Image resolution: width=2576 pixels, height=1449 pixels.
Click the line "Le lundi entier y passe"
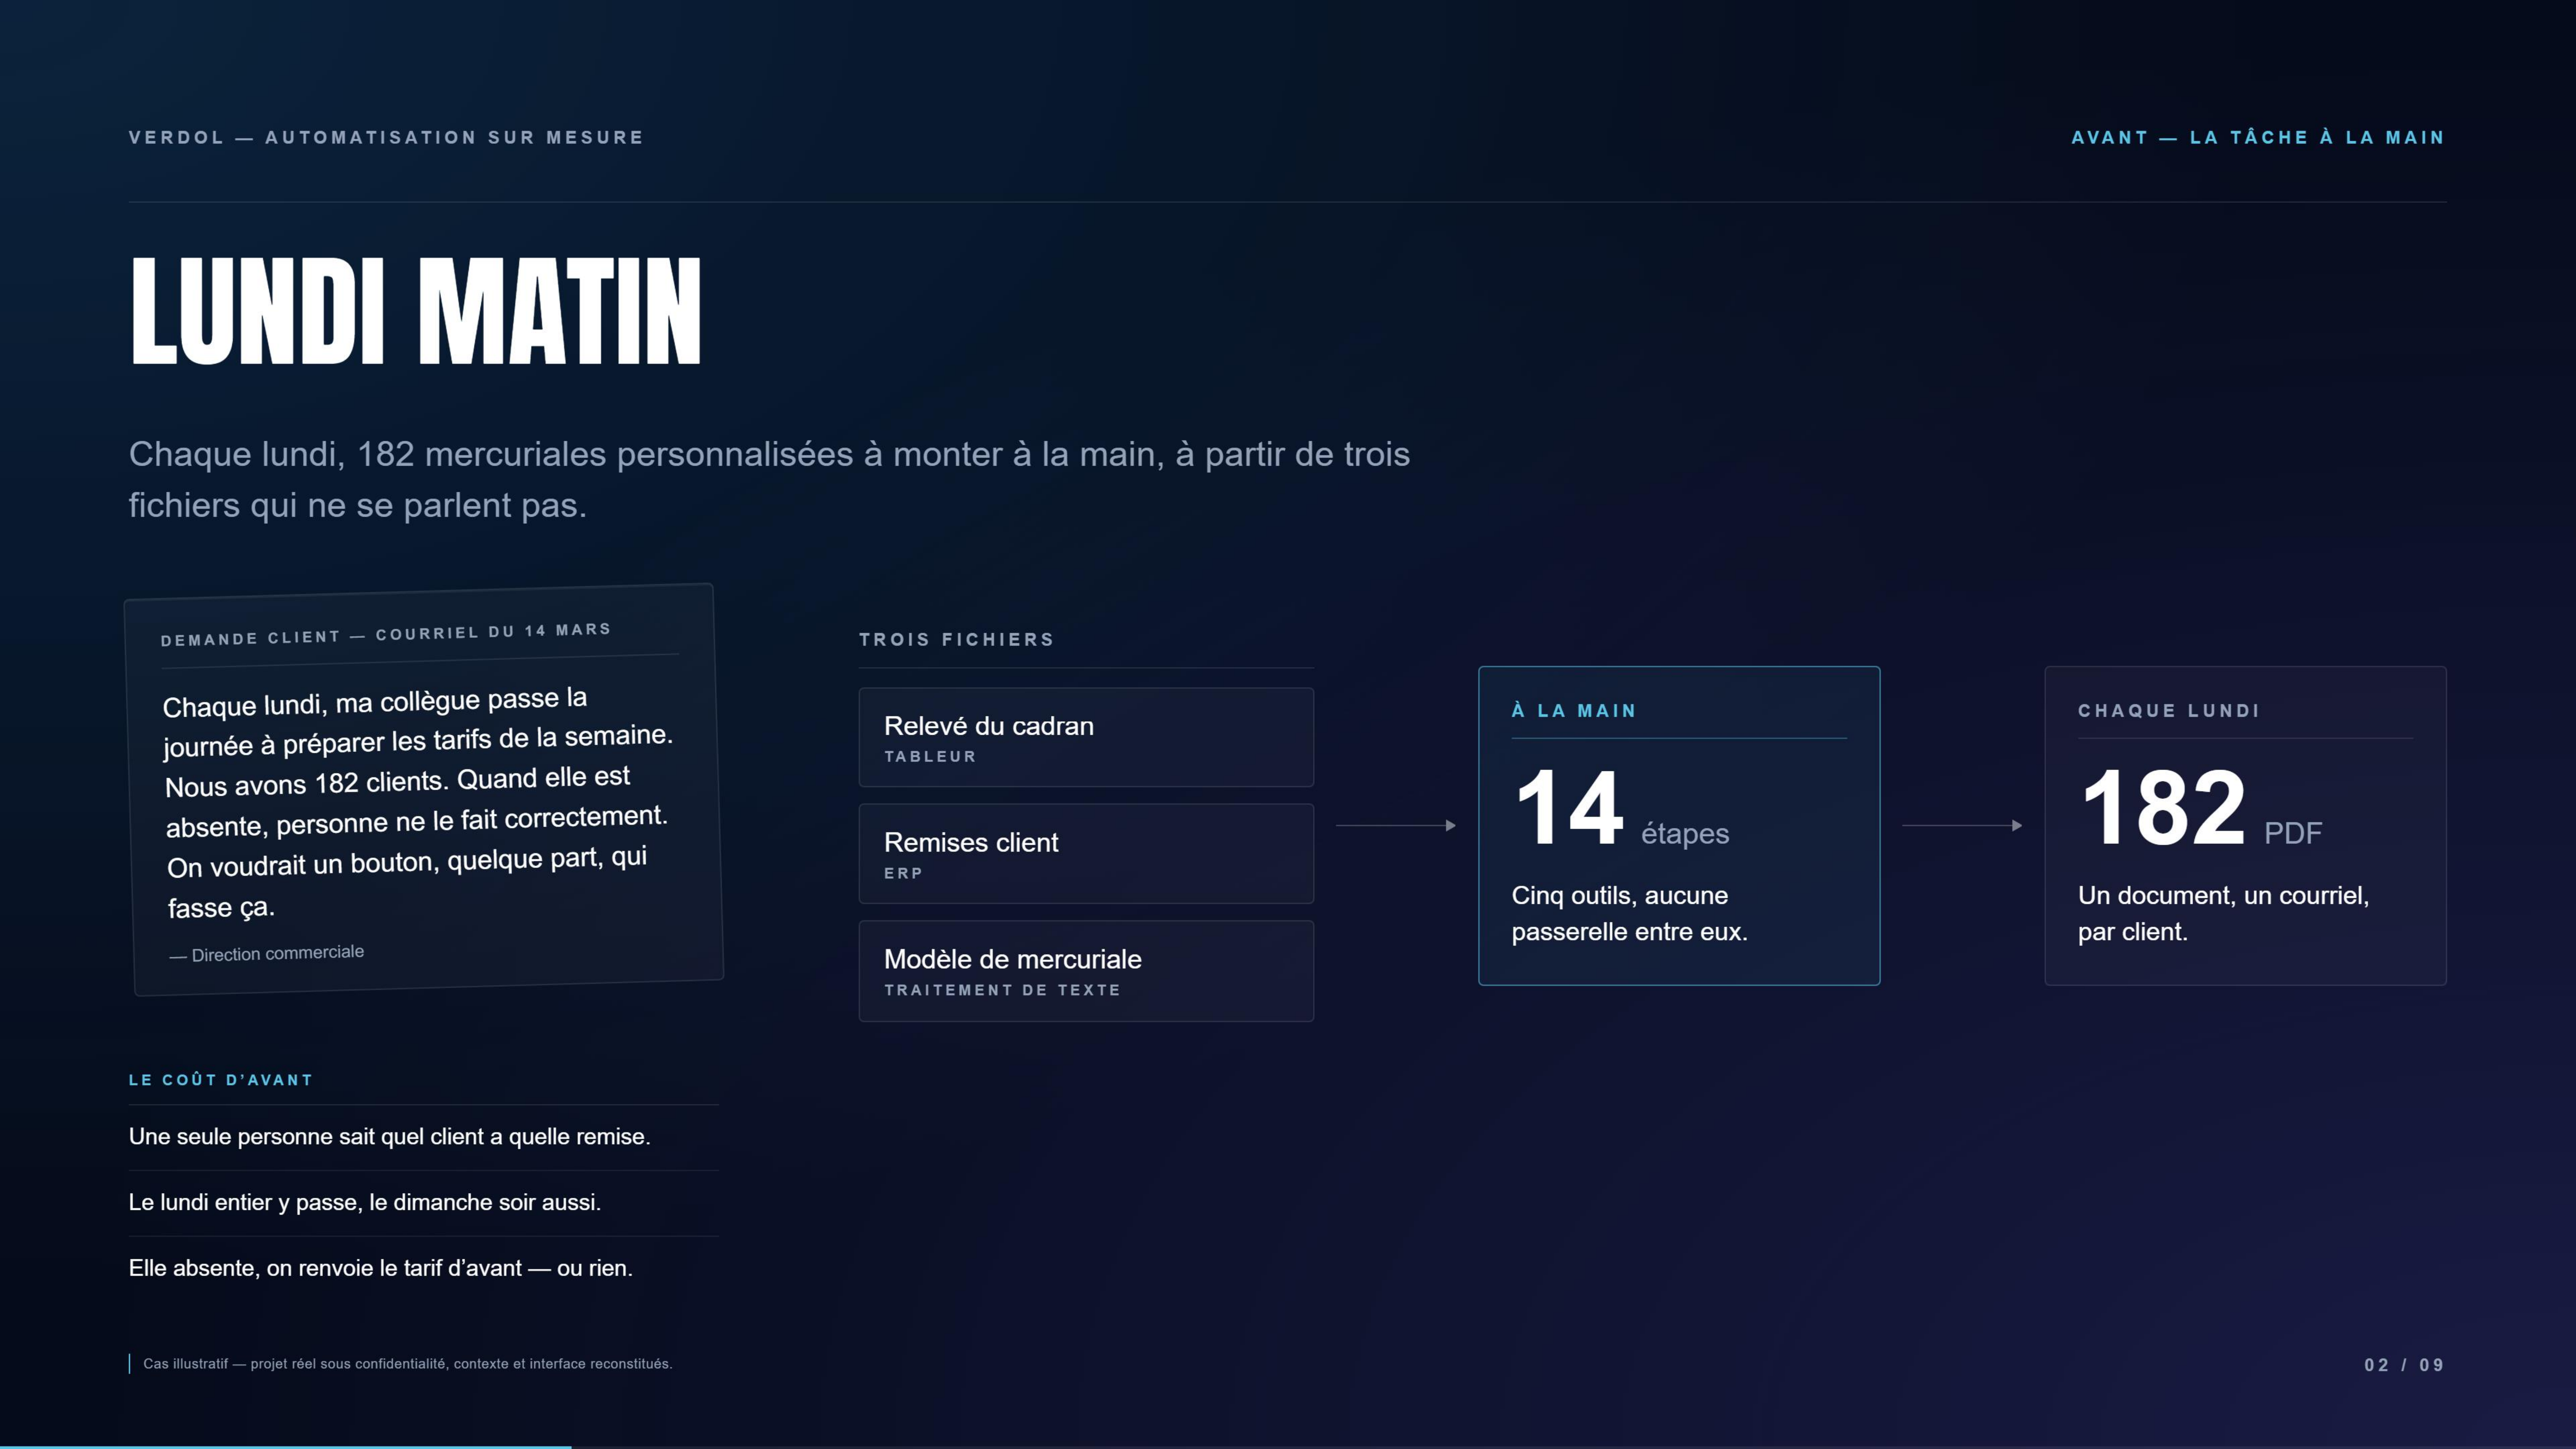click(x=365, y=1203)
